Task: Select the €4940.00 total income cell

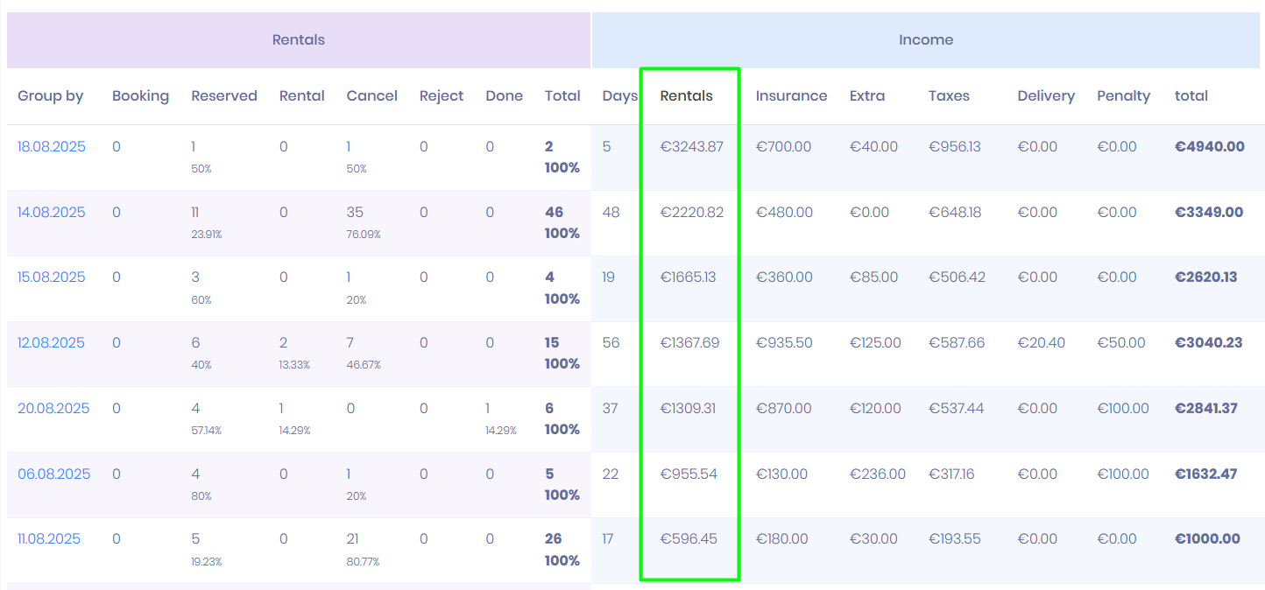Action: tap(1209, 147)
